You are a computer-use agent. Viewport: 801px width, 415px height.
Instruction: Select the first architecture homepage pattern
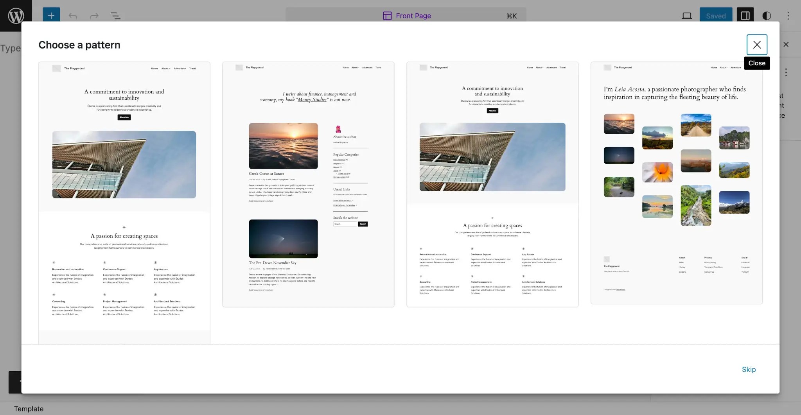pyautogui.click(x=124, y=196)
